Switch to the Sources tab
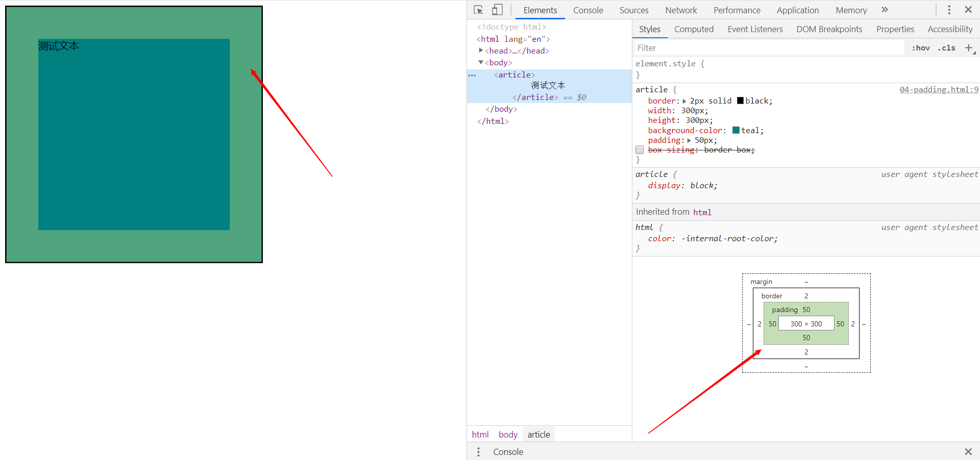Viewport: 980px width, 460px height. tap(634, 10)
